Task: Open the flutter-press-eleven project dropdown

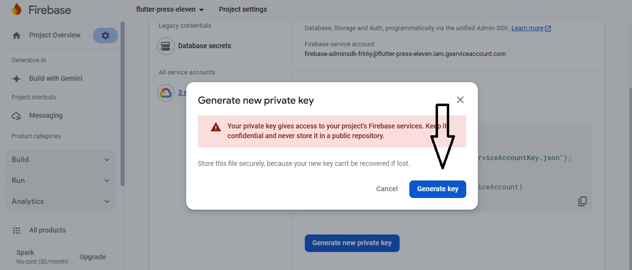Action: point(170,9)
